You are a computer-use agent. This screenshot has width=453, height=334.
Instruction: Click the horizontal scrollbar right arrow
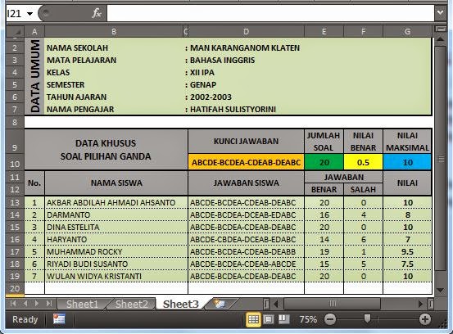pos(421,304)
